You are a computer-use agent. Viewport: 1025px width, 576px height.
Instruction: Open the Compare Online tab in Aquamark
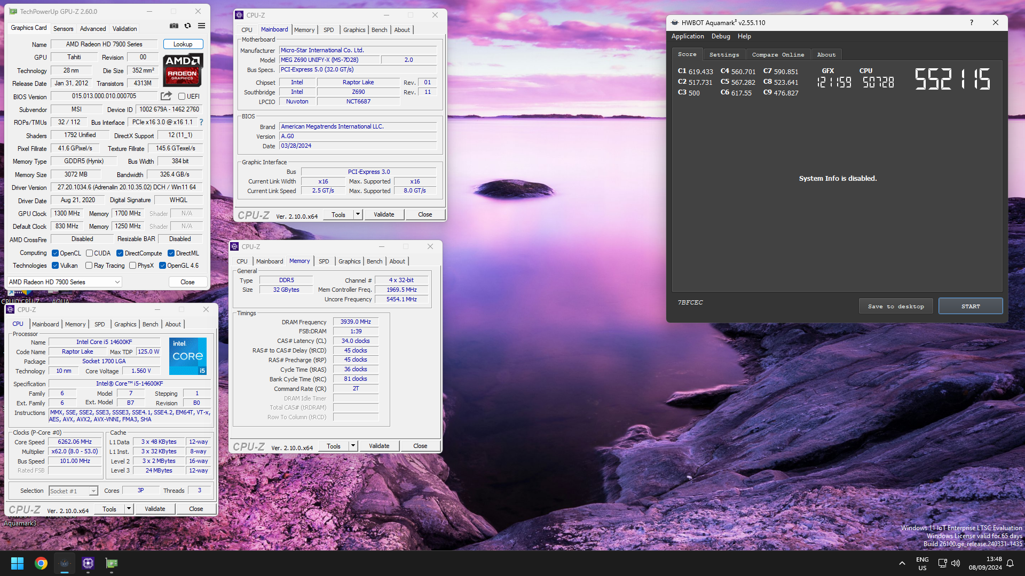click(x=778, y=54)
